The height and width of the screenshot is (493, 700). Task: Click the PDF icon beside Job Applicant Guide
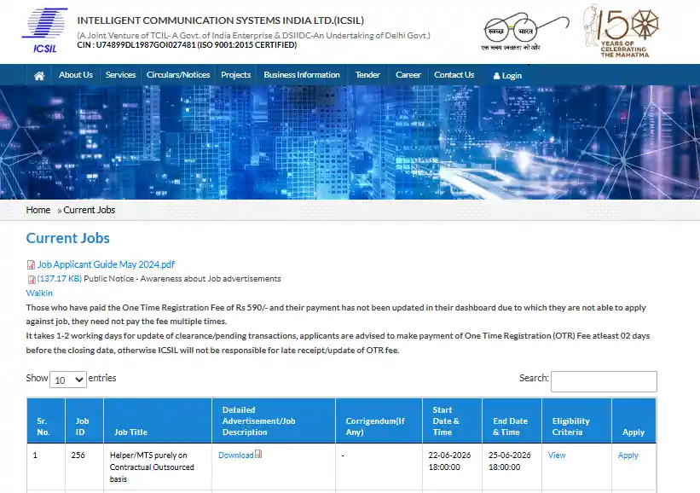(31, 264)
